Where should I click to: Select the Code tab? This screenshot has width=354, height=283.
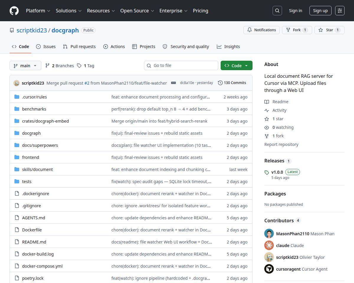(x=20, y=47)
